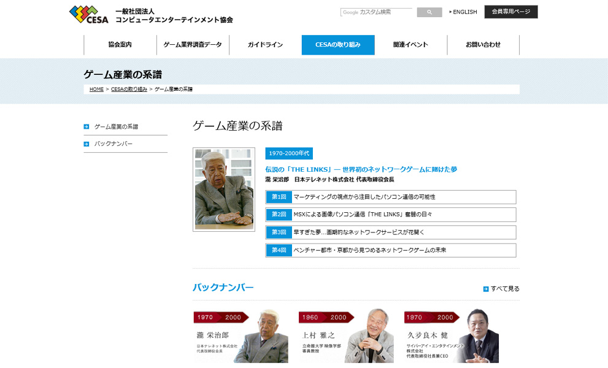Select the CESAの取り組み menu tab
This screenshot has width=608, height=368.
click(338, 45)
